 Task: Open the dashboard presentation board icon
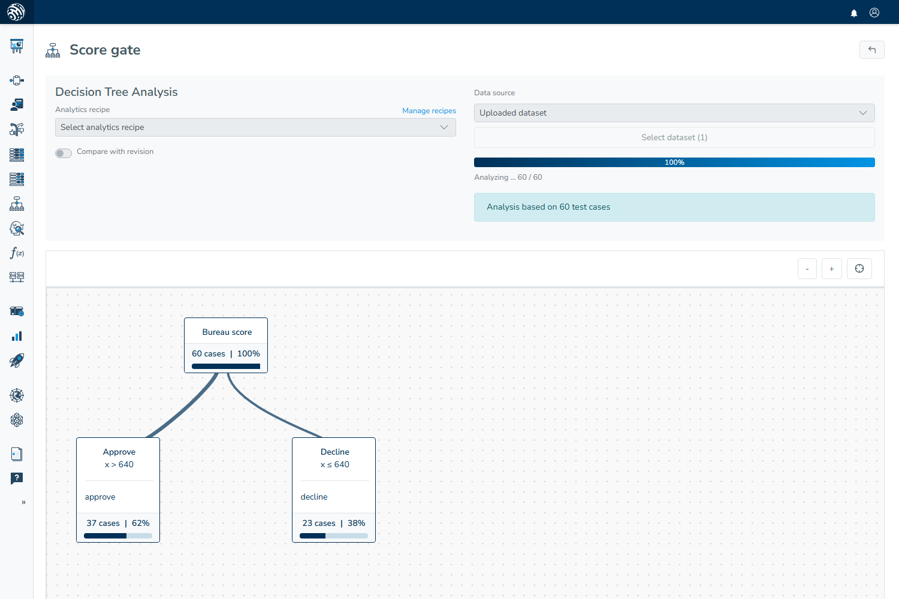point(17,46)
